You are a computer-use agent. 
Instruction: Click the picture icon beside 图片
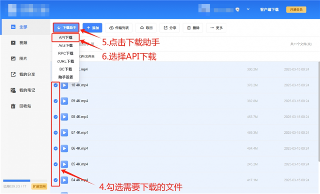13,58
